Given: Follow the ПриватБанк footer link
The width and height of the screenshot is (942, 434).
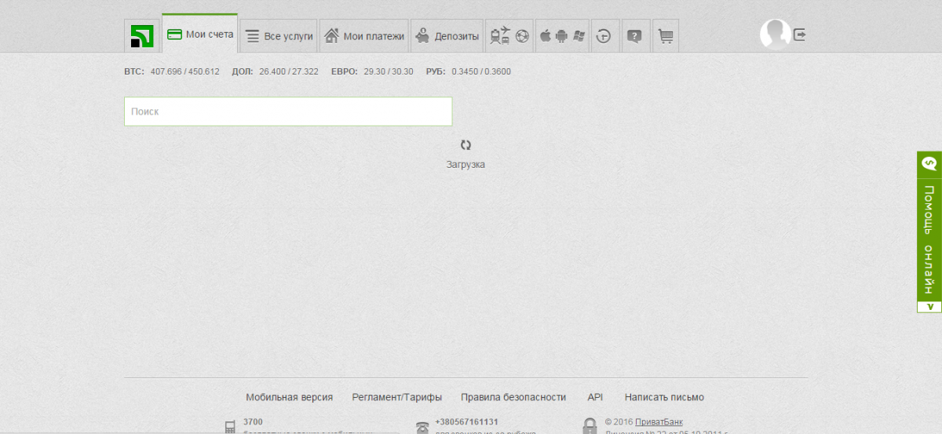Looking at the screenshot, I should [659, 421].
